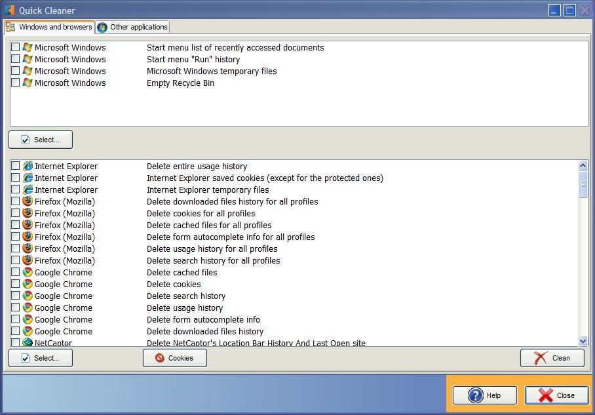
Task: Click the Chrome icon for 'Delete search history'
Action: [28, 296]
